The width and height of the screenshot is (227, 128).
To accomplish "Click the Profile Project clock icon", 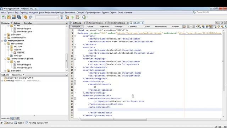I will pos(84,17).
